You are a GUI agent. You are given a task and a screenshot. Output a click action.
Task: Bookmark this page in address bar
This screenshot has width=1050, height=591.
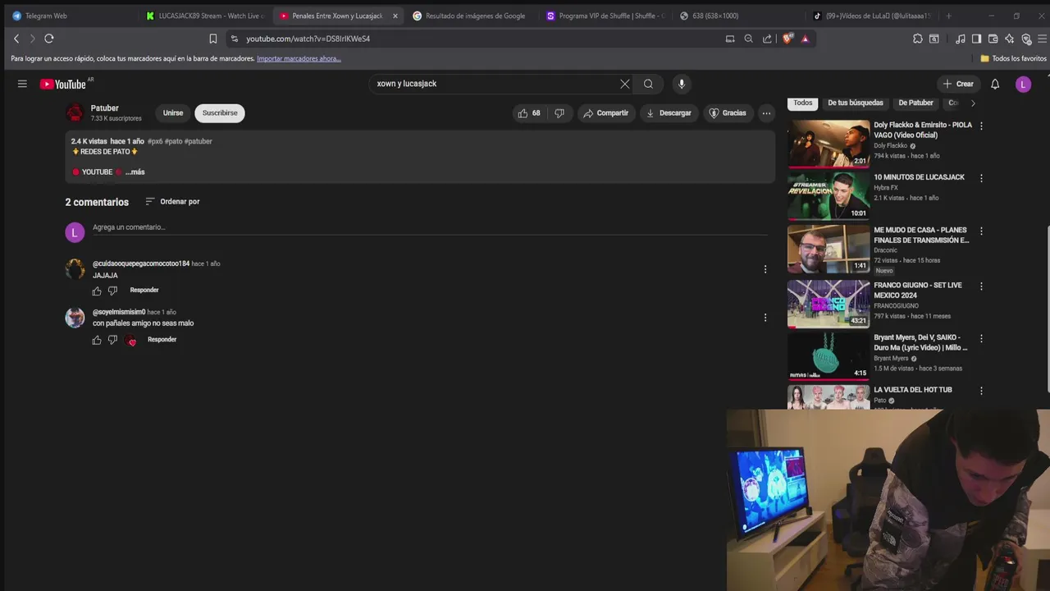tap(213, 39)
